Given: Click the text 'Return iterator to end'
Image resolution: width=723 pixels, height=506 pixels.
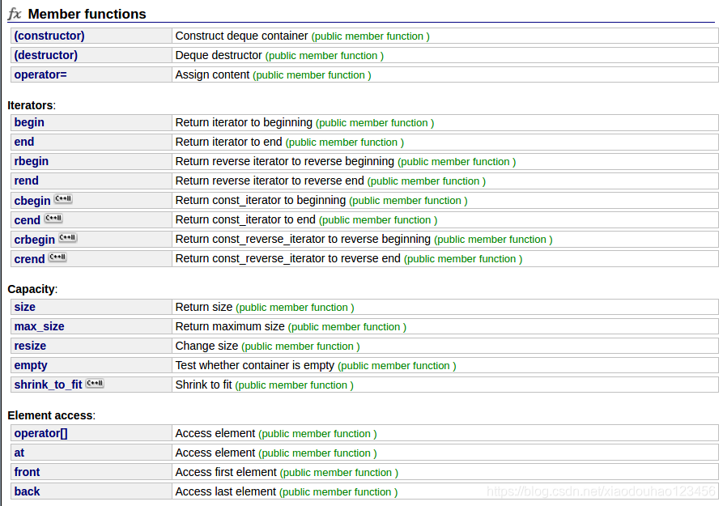Looking at the screenshot, I should point(228,142).
